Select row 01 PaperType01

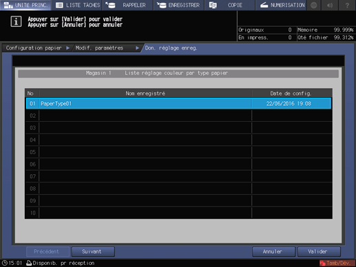point(178,103)
